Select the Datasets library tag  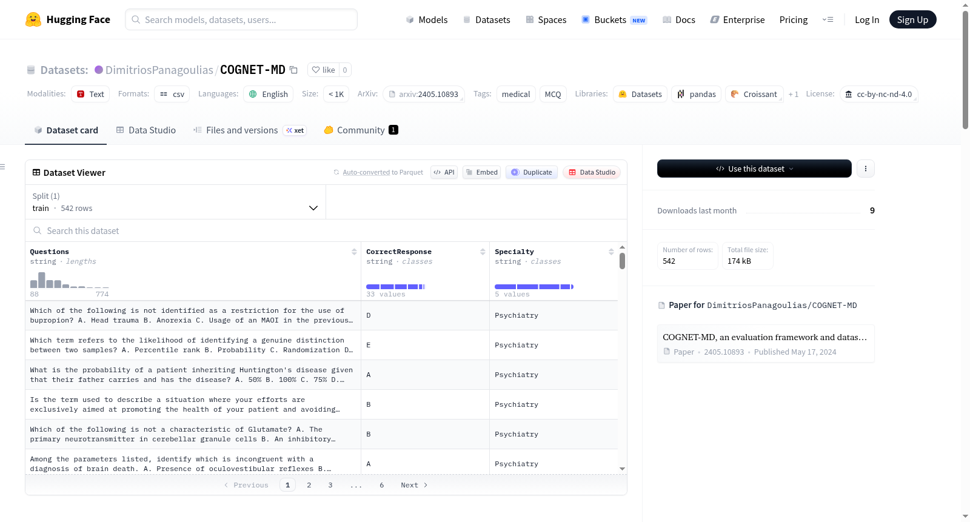[x=640, y=94]
